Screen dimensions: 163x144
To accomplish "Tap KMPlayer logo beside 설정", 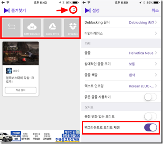I will (x=88, y=11).
